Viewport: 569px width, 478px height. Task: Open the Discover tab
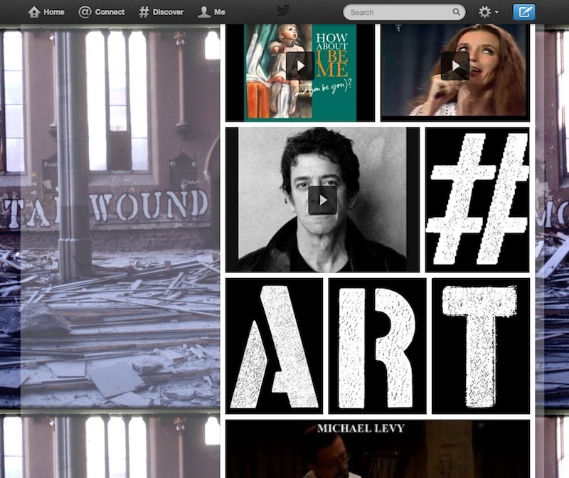tap(161, 12)
